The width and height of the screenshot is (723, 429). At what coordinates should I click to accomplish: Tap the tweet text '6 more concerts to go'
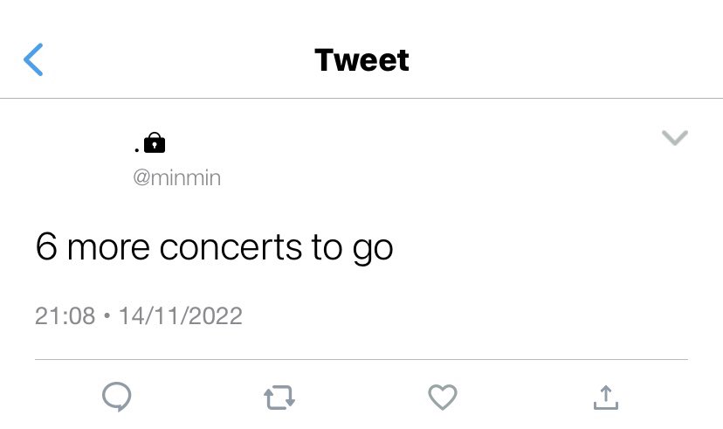pyautogui.click(x=215, y=248)
